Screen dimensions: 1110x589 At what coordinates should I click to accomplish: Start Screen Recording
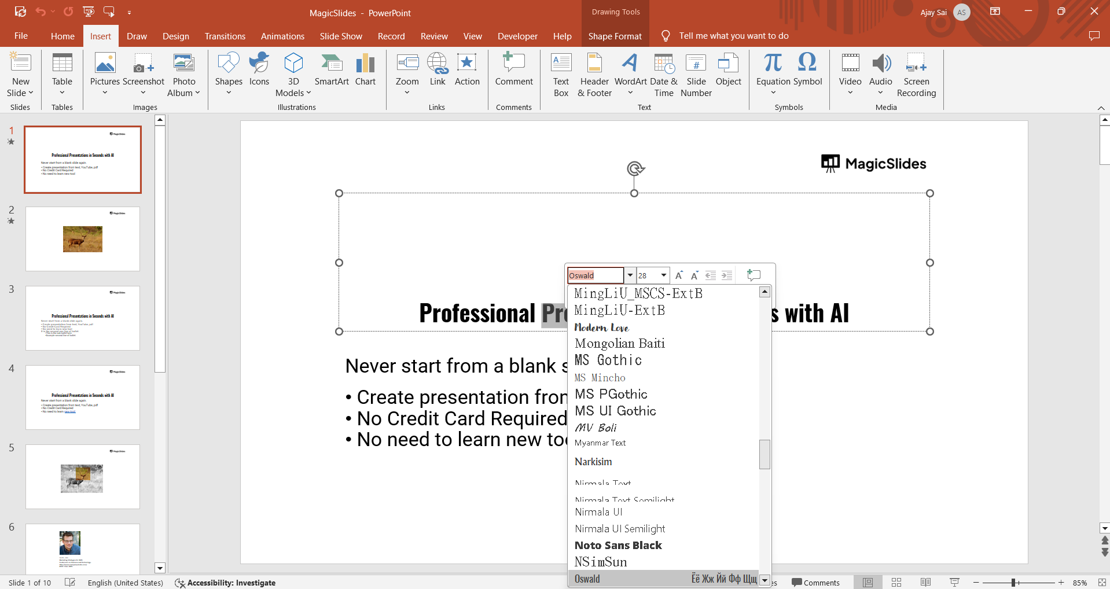916,75
